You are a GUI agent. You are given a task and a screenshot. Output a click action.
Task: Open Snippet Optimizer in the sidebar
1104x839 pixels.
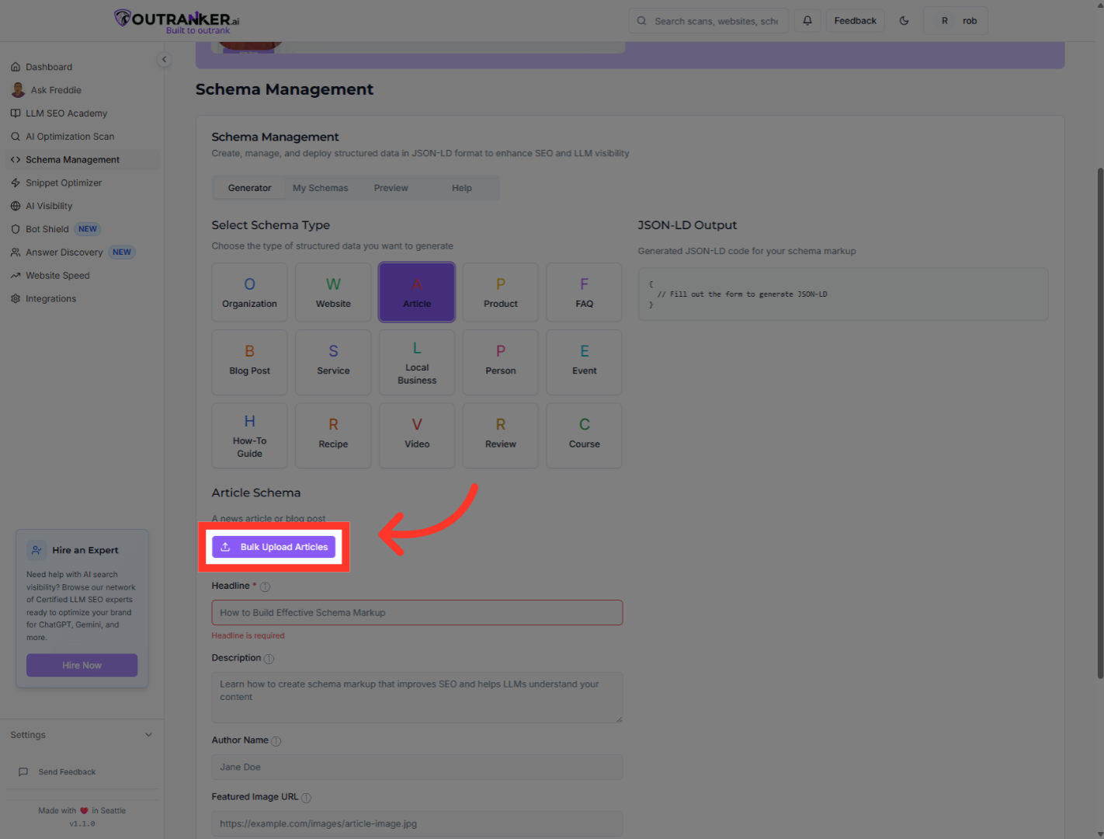click(82, 183)
